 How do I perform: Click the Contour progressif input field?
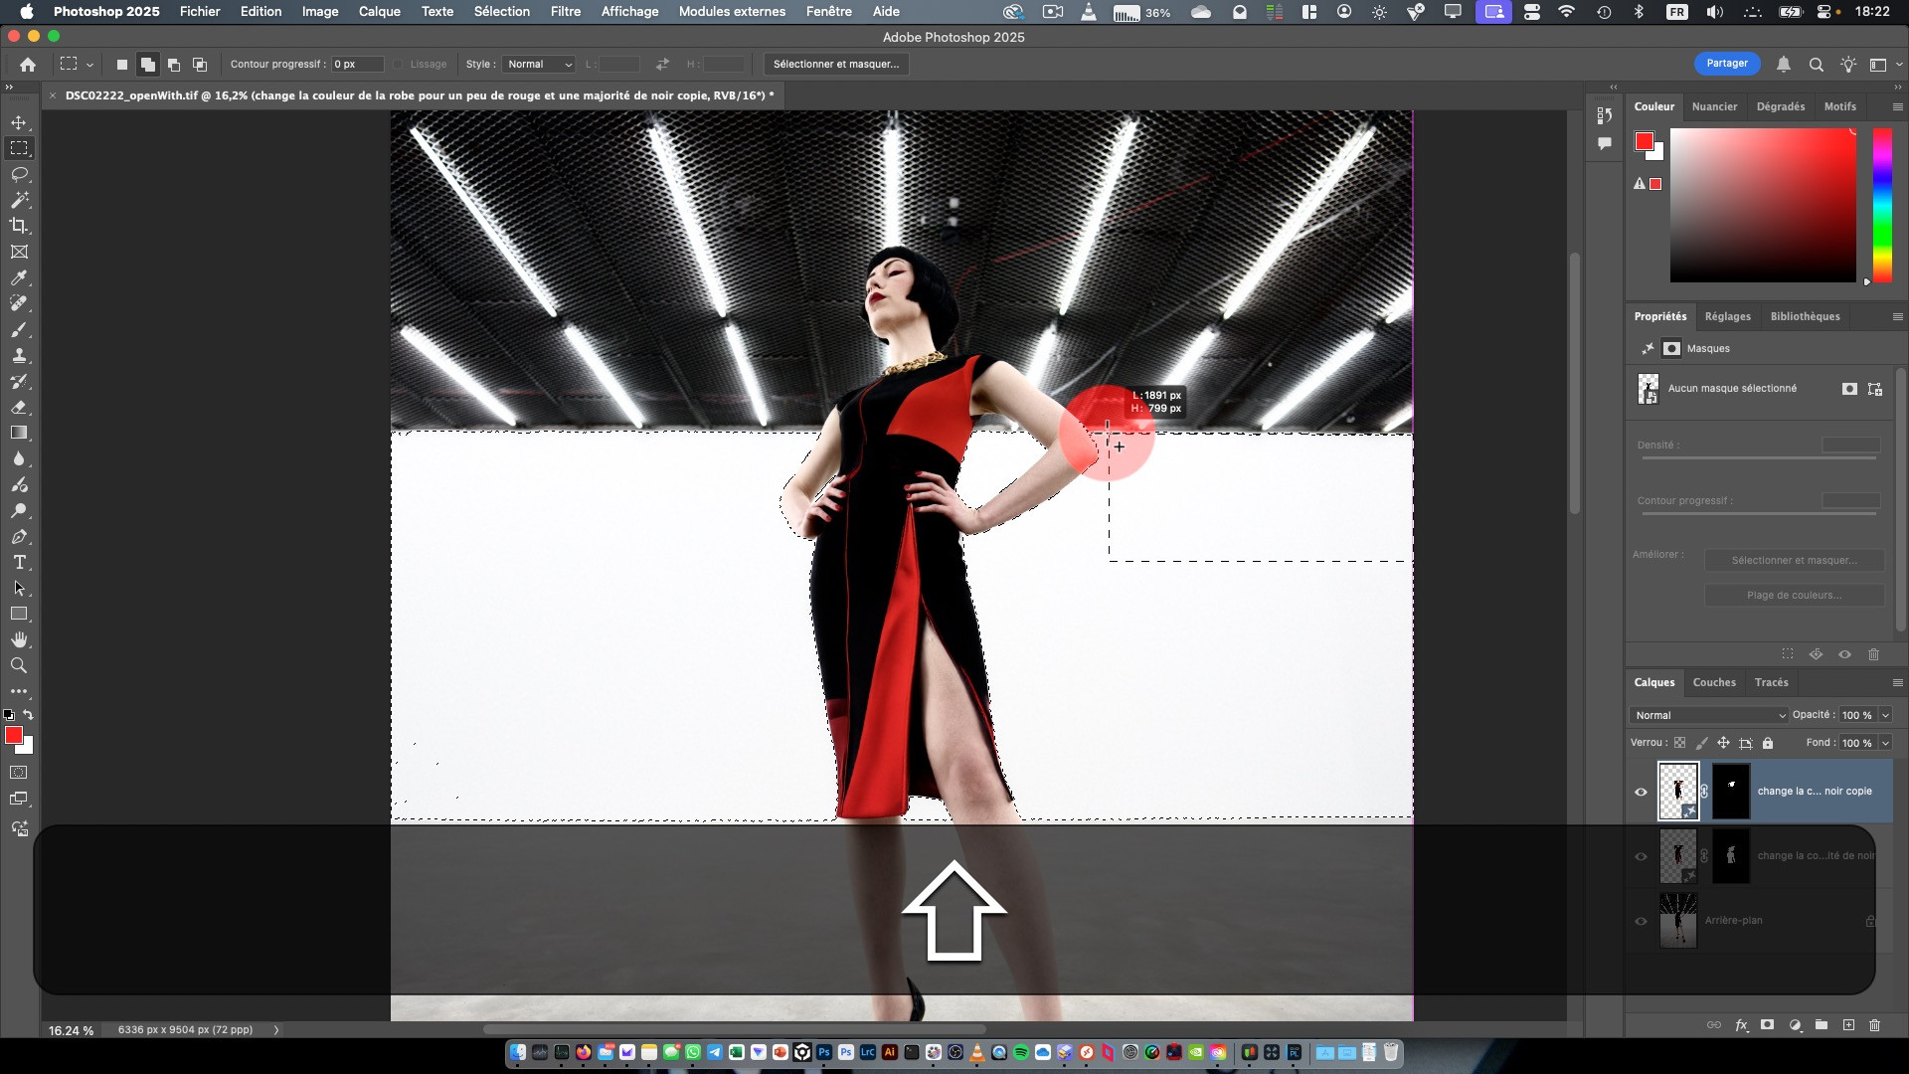tap(358, 65)
